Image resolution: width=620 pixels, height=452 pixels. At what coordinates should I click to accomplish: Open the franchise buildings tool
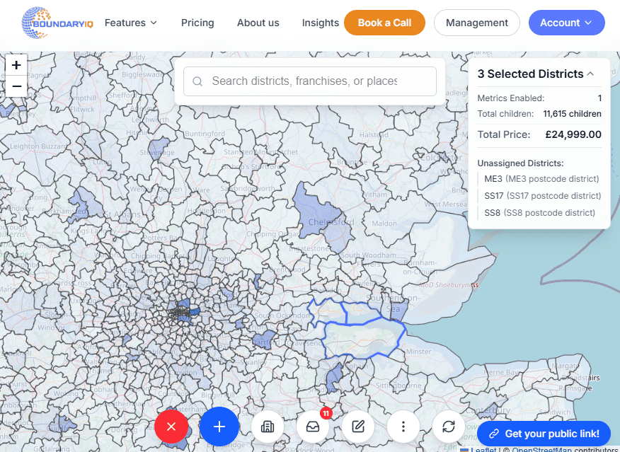point(268,427)
